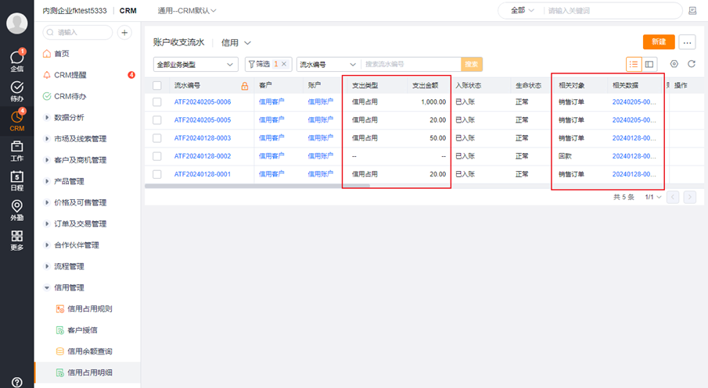
Task: Open the 待办 to-do icon
Action: tap(16, 91)
